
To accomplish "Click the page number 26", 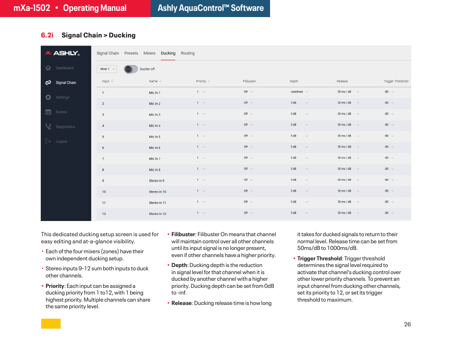I will pos(407,324).
